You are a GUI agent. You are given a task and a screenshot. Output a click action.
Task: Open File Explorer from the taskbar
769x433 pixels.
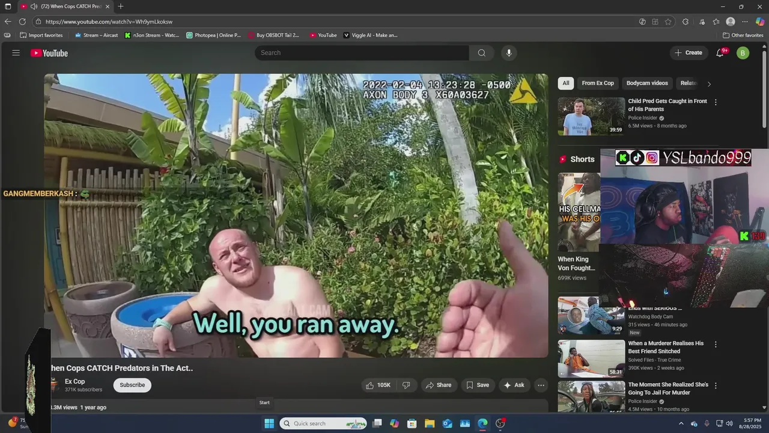pyautogui.click(x=430, y=423)
